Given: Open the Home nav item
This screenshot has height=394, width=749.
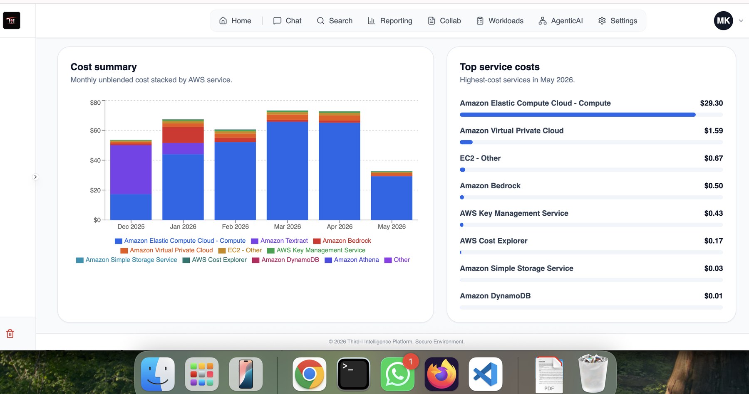Looking at the screenshot, I should [x=235, y=21].
